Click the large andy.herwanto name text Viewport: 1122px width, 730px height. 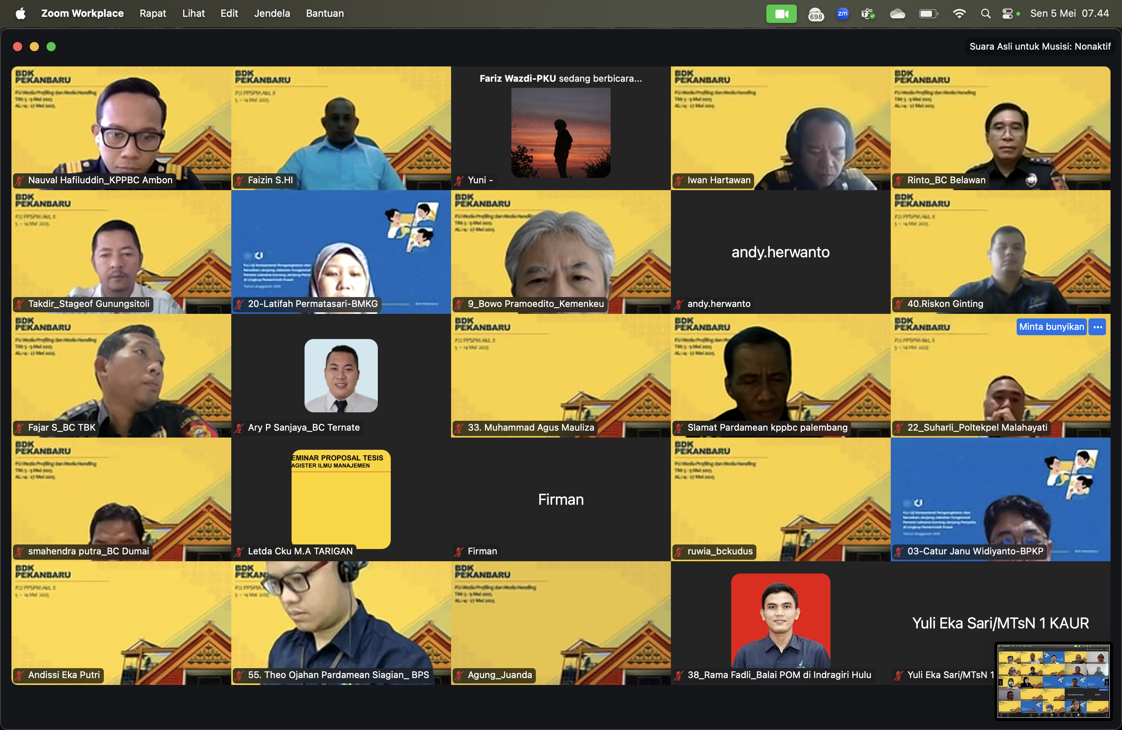(x=781, y=252)
